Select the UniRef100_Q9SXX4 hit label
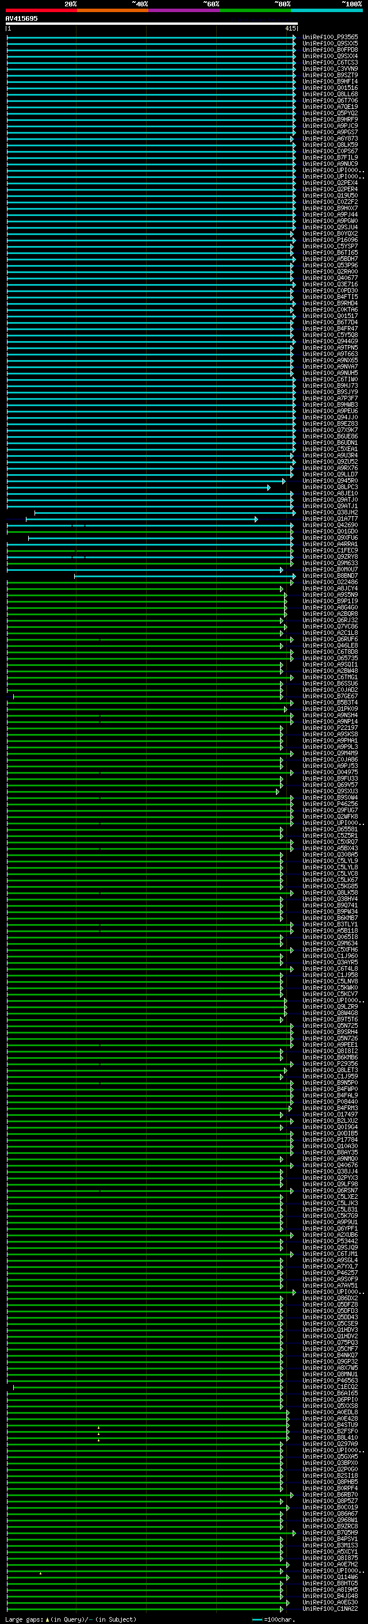The width and height of the screenshot is (368, 1624). [330, 56]
